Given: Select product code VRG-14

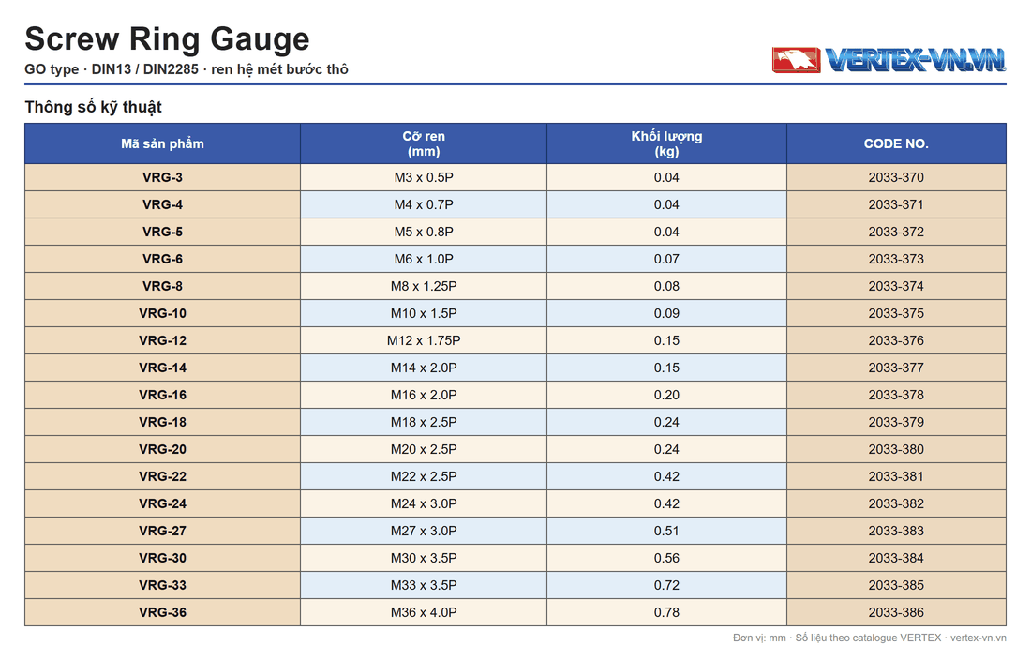Looking at the screenshot, I should pyautogui.click(x=162, y=368).
